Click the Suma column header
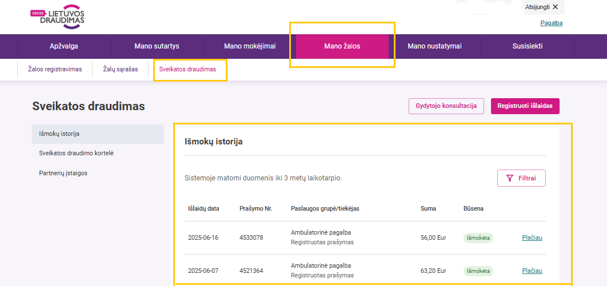607x286 pixels. pyautogui.click(x=428, y=209)
